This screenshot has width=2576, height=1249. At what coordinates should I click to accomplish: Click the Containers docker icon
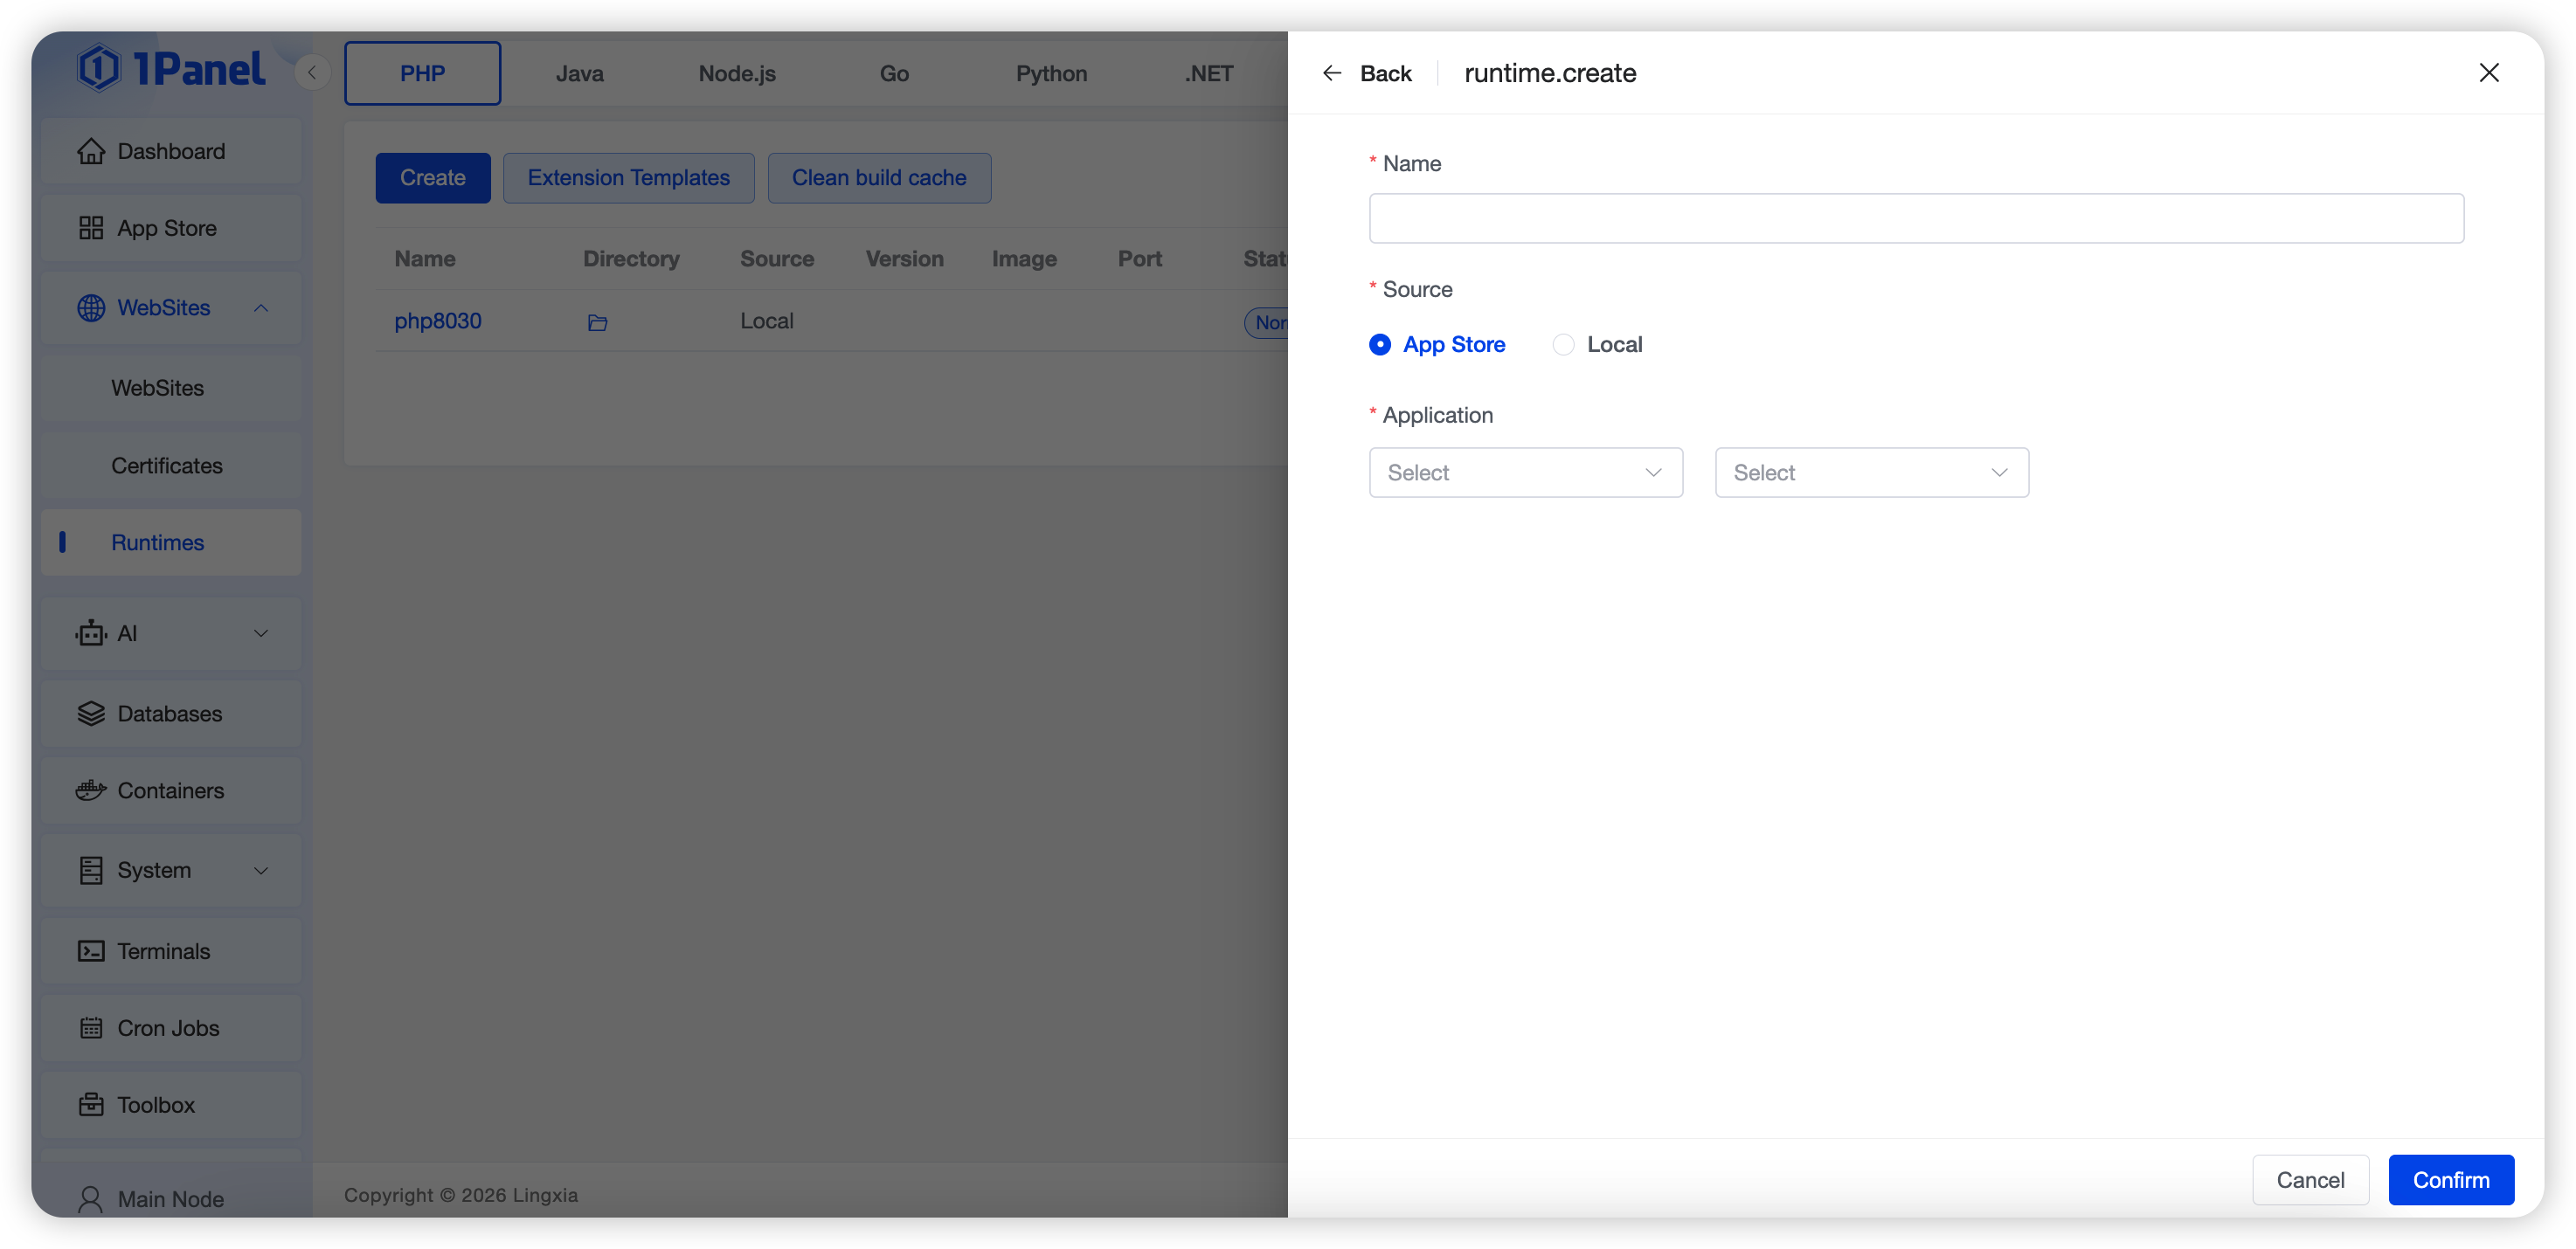click(x=91, y=790)
